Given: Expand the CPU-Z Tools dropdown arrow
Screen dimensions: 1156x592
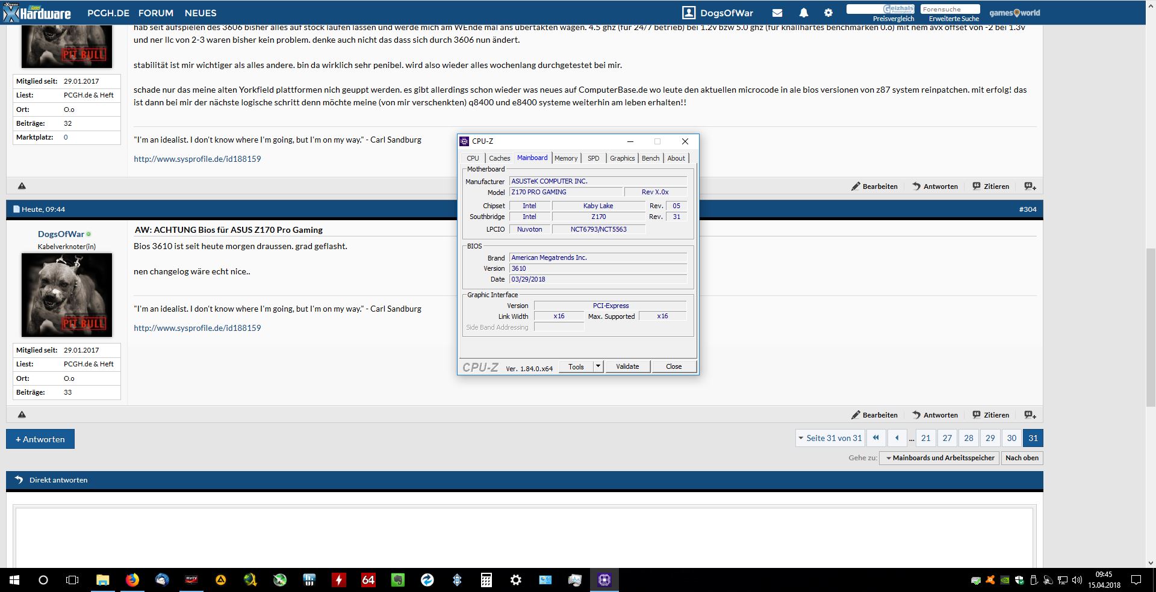Looking at the screenshot, I should point(598,366).
